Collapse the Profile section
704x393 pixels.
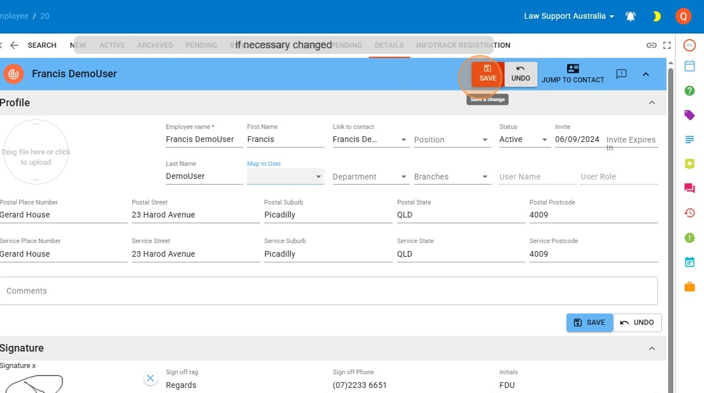(x=652, y=103)
